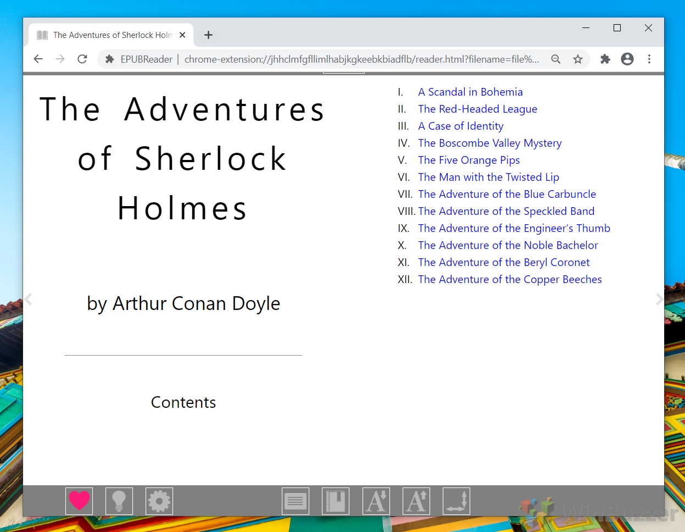
Task: Open The Adventure of the Speckled Band
Action: [506, 211]
